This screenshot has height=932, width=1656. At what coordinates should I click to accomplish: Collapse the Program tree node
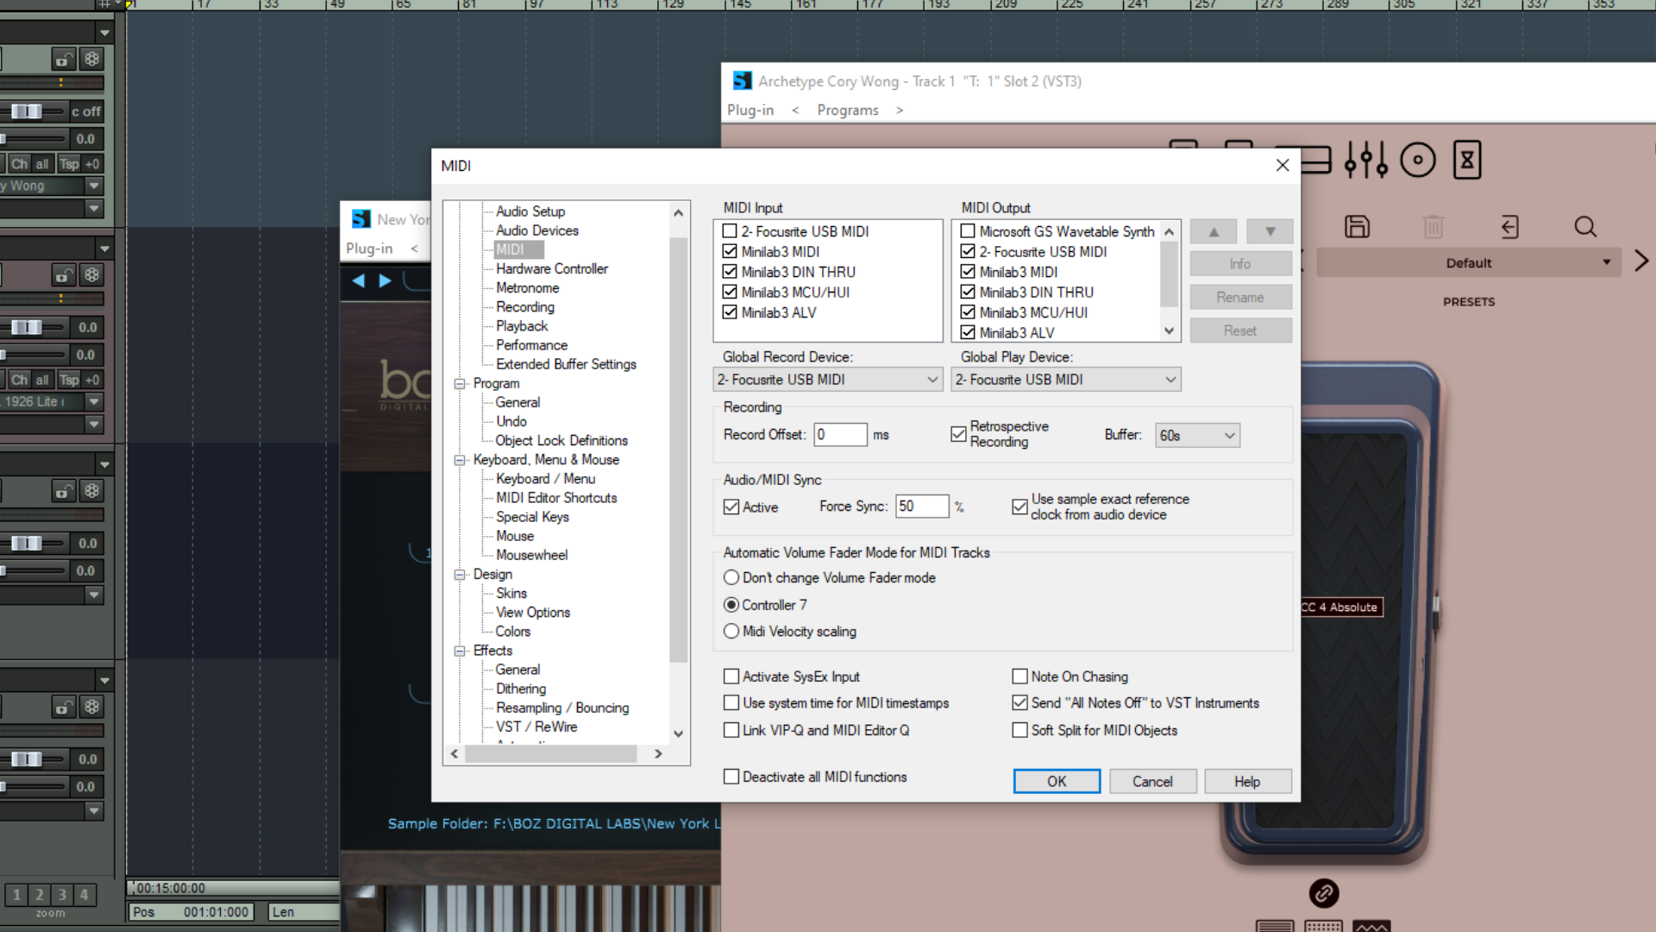pos(460,384)
